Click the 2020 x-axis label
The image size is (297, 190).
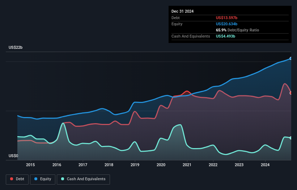pyautogui.click(x=161, y=165)
